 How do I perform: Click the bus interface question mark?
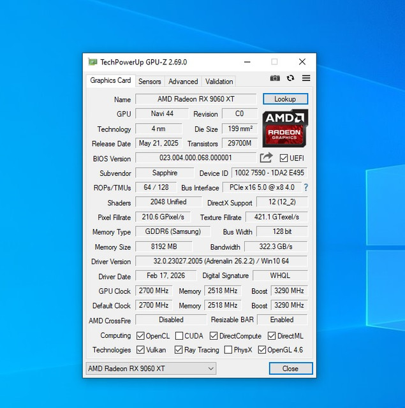coord(306,187)
